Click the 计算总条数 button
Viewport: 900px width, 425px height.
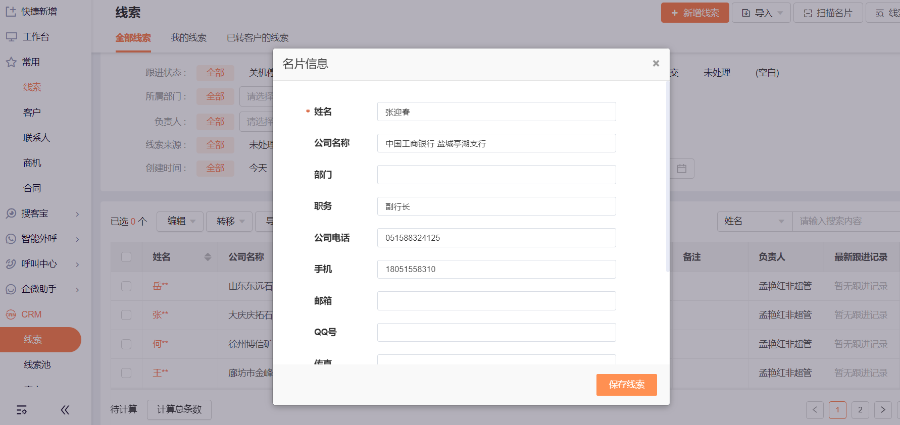(x=179, y=409)
